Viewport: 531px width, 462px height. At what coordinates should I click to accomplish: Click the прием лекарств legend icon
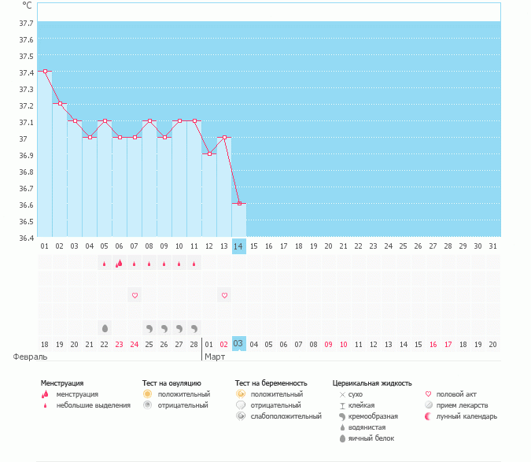[429, 405]
